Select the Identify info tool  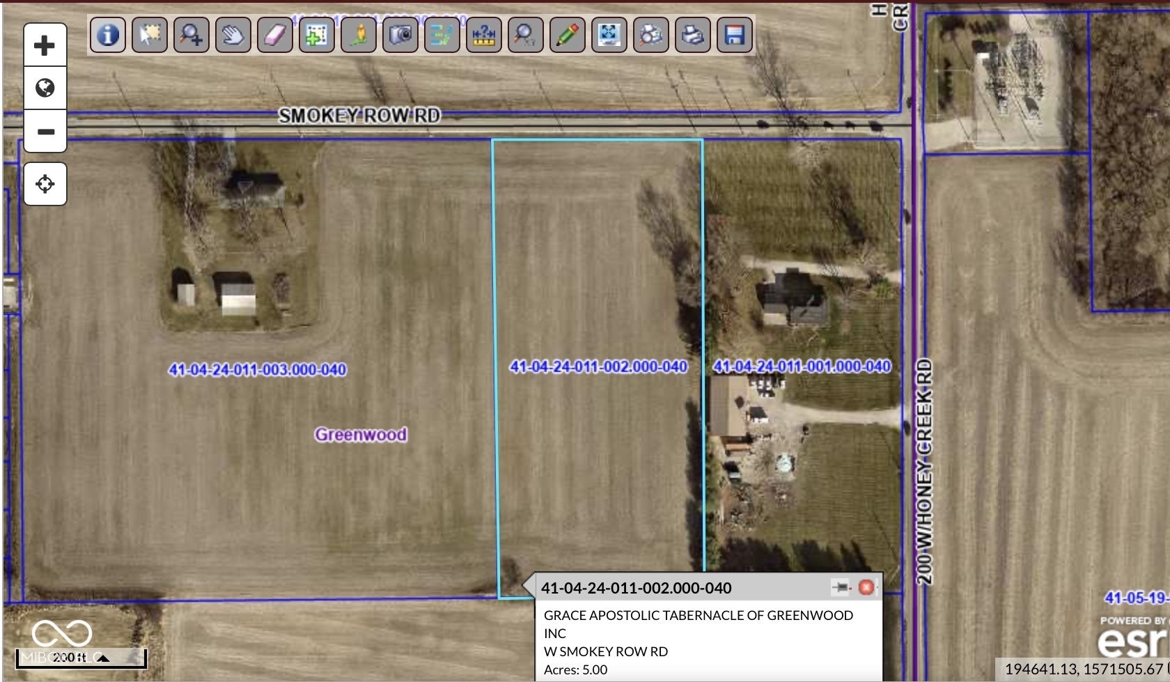[107, 35]
